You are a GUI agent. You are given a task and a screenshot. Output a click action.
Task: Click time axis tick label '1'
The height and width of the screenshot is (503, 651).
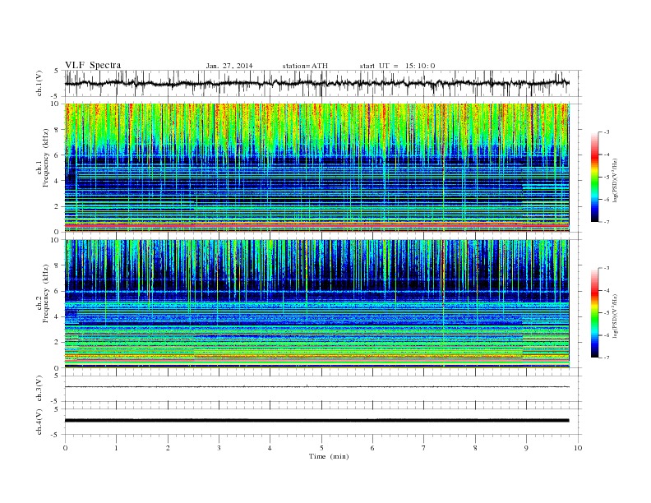pos(117,448)
